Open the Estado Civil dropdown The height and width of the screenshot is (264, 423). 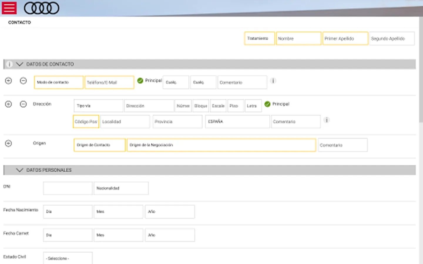(x=68, y=258)
